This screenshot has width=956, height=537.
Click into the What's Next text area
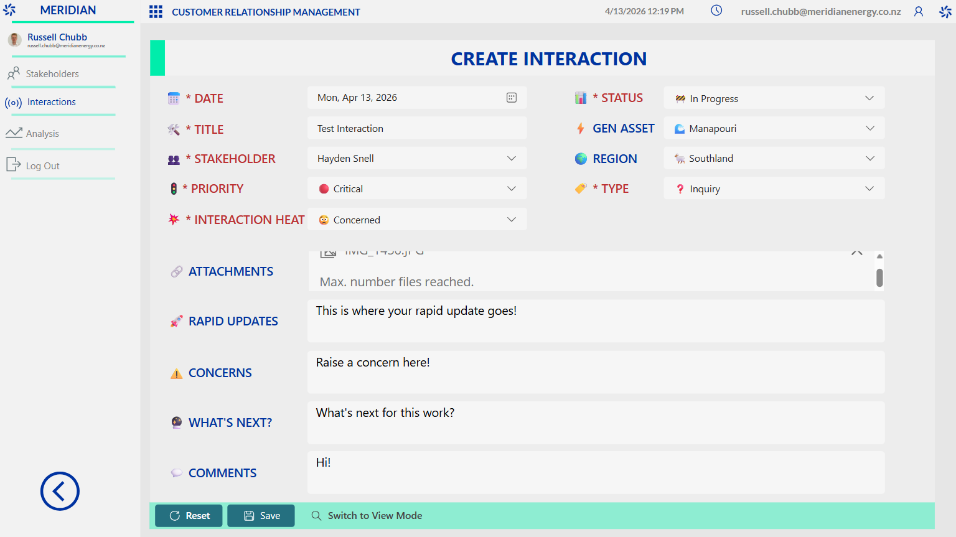click(596, 423)
